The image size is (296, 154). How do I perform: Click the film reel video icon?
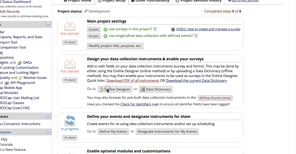tap(173, 29)
